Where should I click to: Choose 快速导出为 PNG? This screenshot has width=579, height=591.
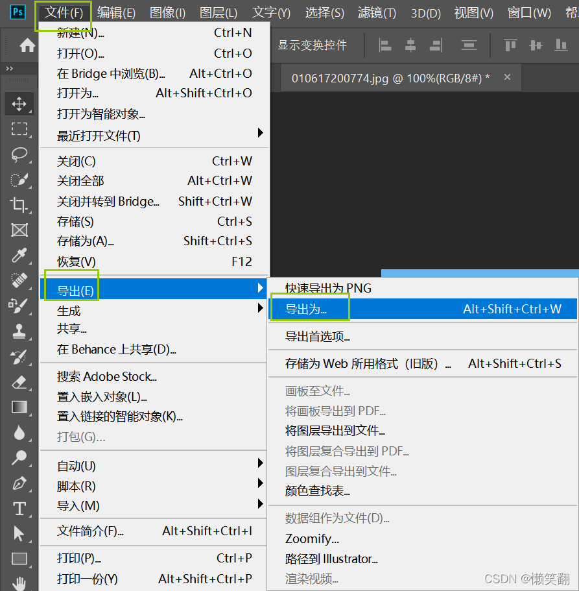point(423,288)
